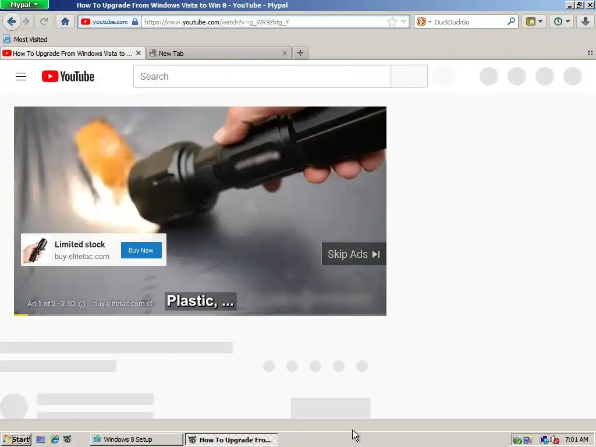This screenshot has height=447, width=596.
Task: Expand the URL history dropdown arrow
Action: tap(404, 22)
